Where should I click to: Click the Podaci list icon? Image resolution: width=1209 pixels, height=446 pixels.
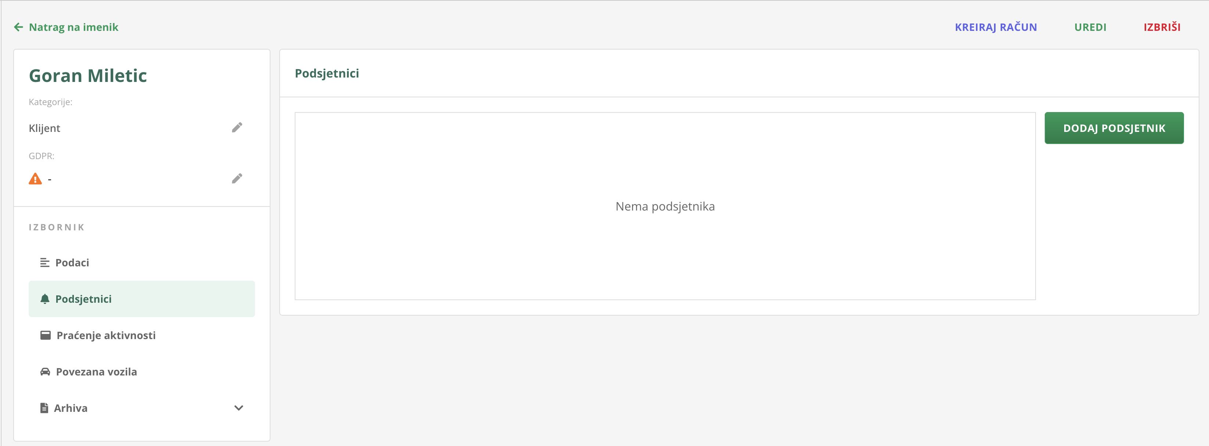pos(44,263)
